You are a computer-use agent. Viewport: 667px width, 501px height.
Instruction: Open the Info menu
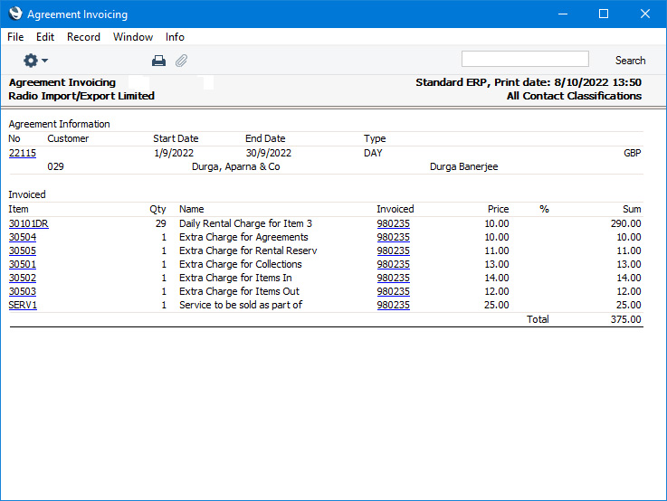(175, 37)
